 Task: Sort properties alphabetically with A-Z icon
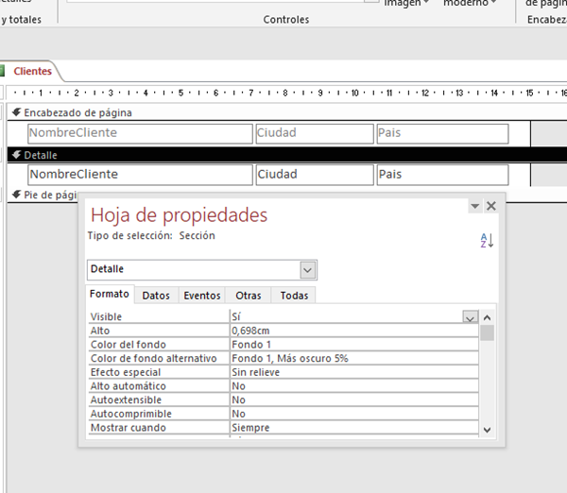(488, 241)
